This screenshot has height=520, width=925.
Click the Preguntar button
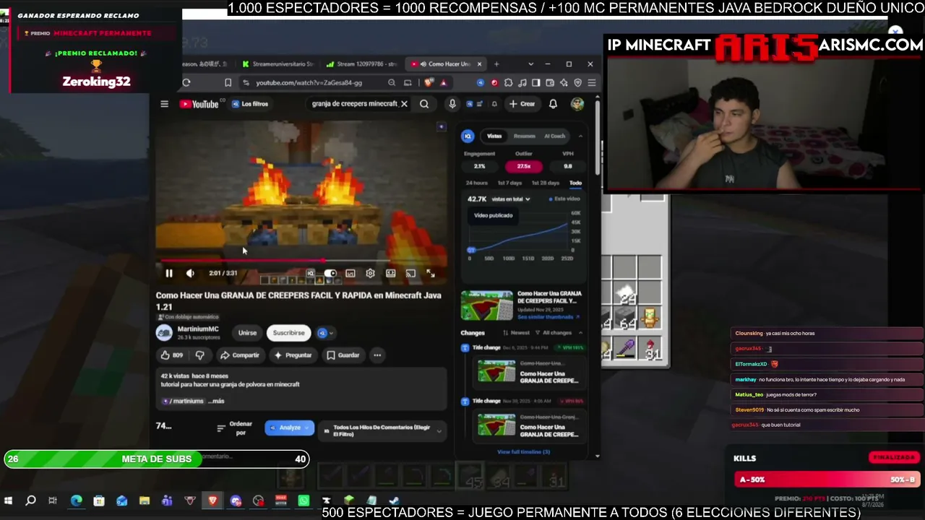point(293,355)
